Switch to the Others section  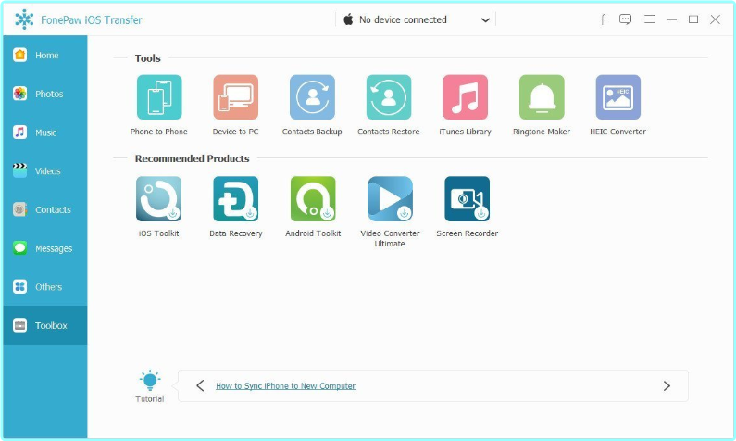tap(45, 286)
